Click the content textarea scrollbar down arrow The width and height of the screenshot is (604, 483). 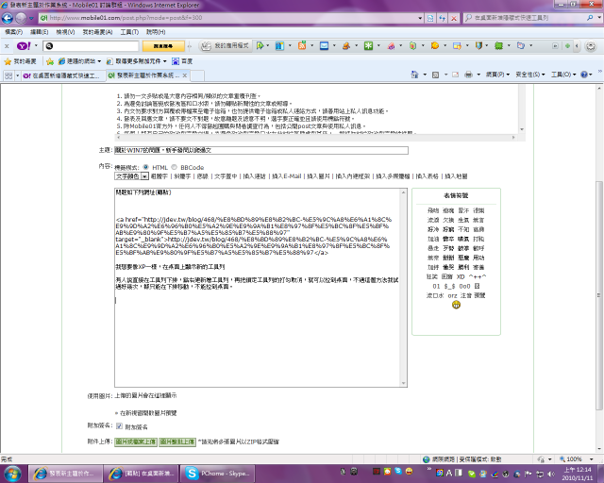(404, 383)
